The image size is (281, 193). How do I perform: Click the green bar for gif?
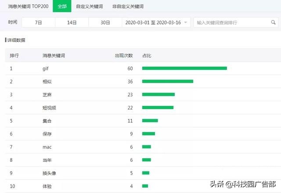pos(184,68)
